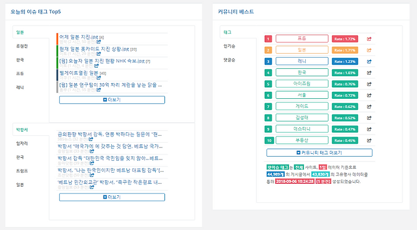Click share icon in Rate 0.62% row
Screen dimensions: 417x230
(x=369, y=107)
